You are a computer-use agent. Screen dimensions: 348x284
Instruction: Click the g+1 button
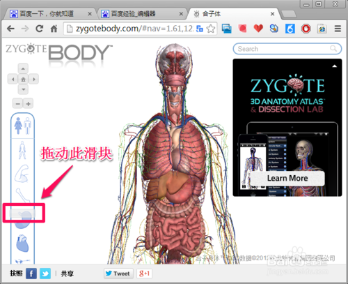point(144,274)
